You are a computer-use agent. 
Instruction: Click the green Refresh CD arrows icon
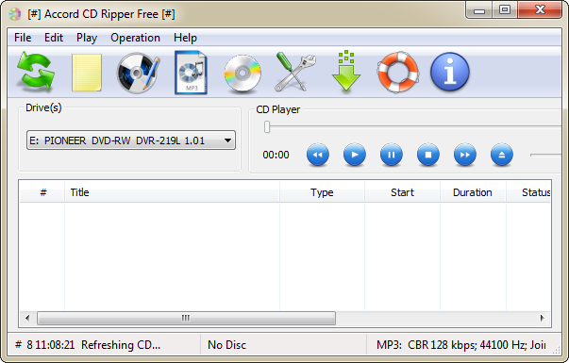pyautogui.click(x=36, y=72)
